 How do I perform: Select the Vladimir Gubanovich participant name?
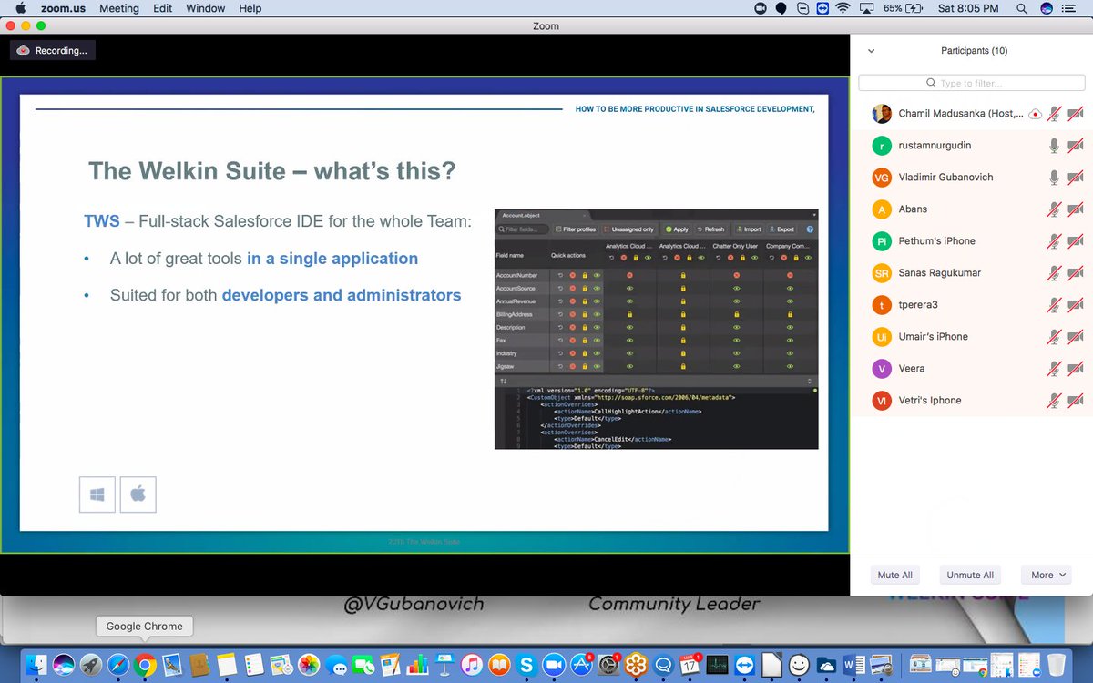946,178
